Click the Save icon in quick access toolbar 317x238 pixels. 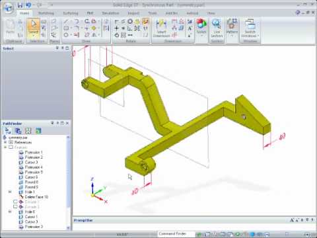[x=20, y=5]
